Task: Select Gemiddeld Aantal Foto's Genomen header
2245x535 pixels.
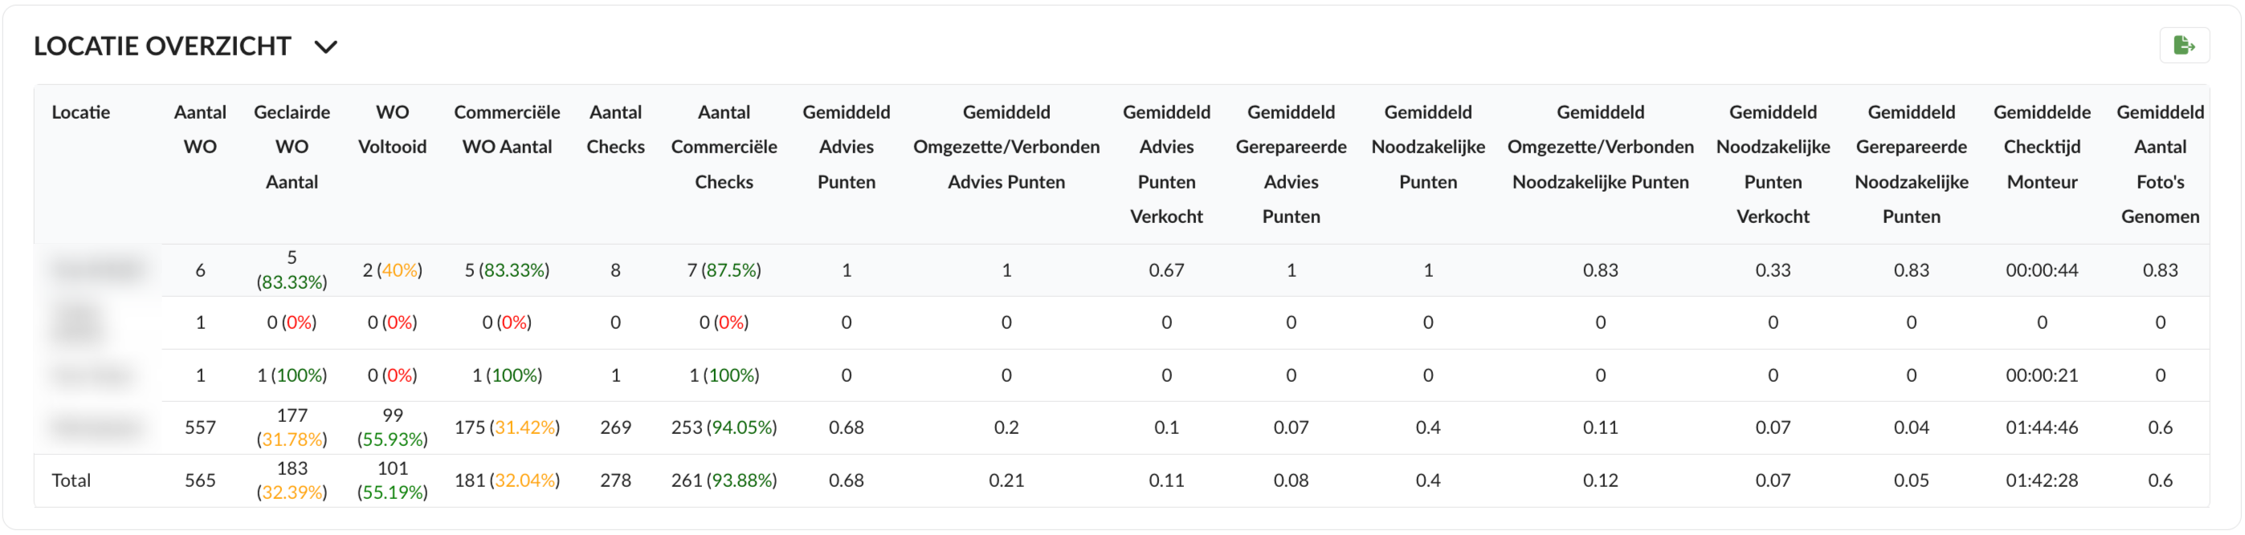Action: pos(2160,164)
